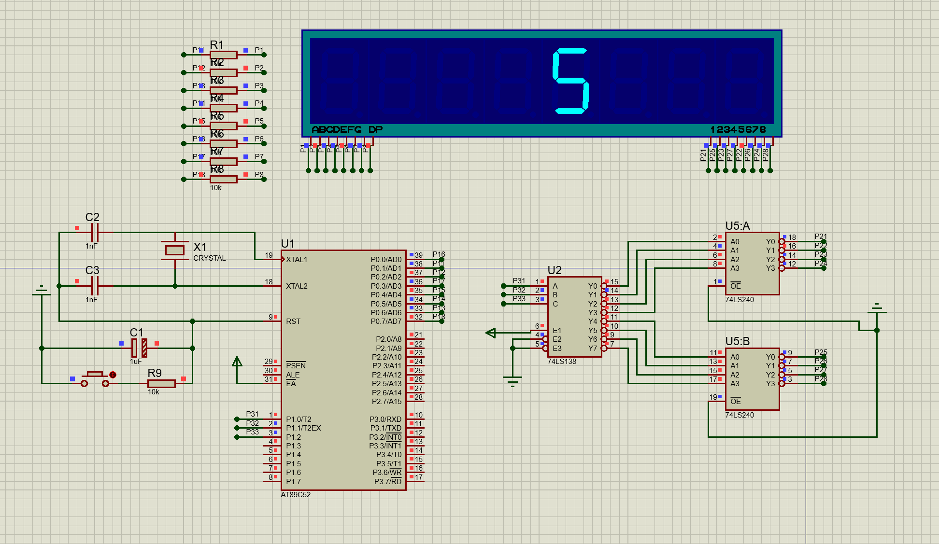Click P31 terminal at U2 input A
This screenshot has height=544, width=939.
point(504,286)
